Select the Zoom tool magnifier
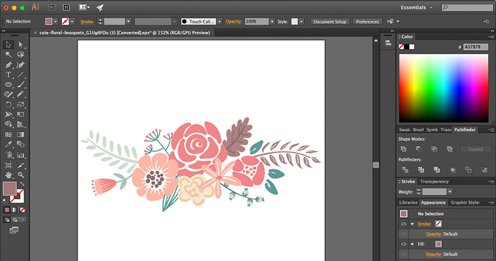The image size is (496, 261). tap(21, 174)
